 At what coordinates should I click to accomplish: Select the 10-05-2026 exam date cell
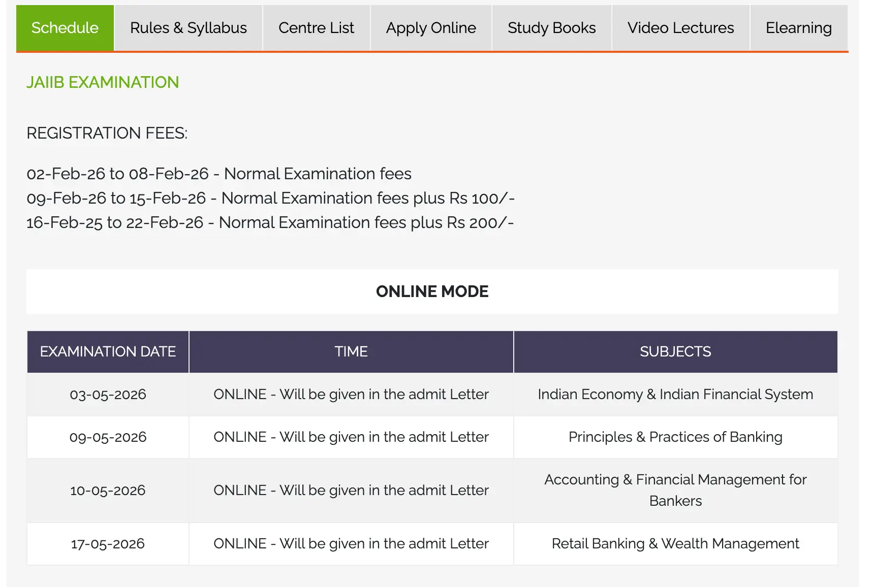pos(108,491)
